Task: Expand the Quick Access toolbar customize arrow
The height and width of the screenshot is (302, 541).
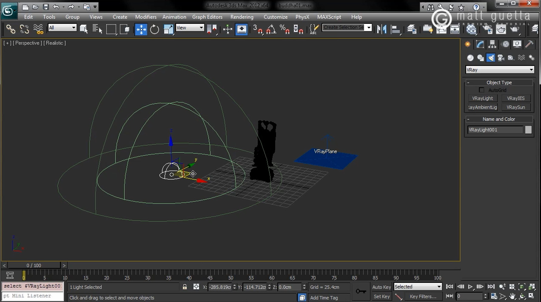Action: [95, 7]
